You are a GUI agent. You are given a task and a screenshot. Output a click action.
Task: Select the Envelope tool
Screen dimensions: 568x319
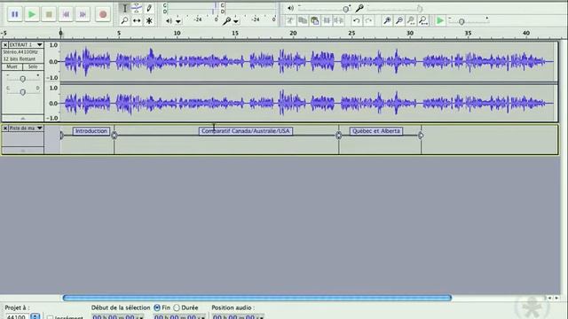(137, 8)
